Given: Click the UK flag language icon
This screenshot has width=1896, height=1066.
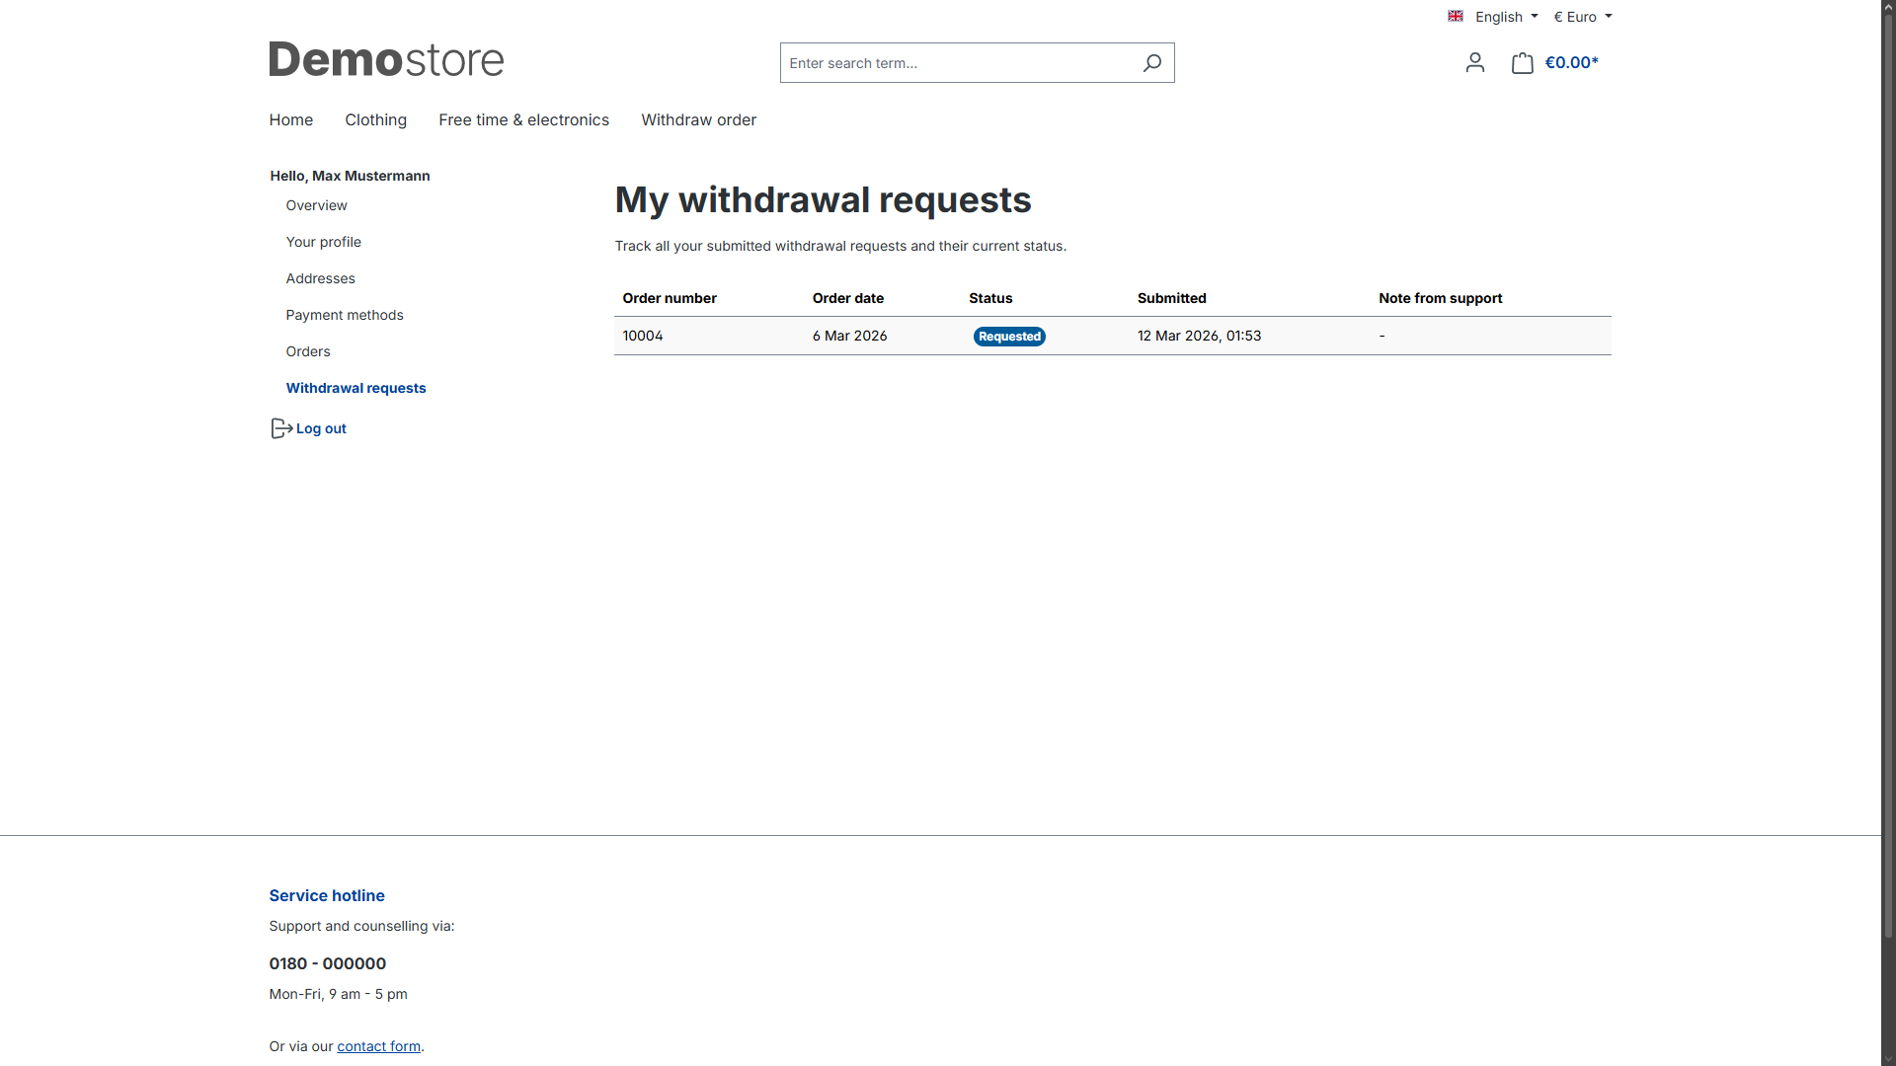Looking at the screenshot, I should (1455, 17).
